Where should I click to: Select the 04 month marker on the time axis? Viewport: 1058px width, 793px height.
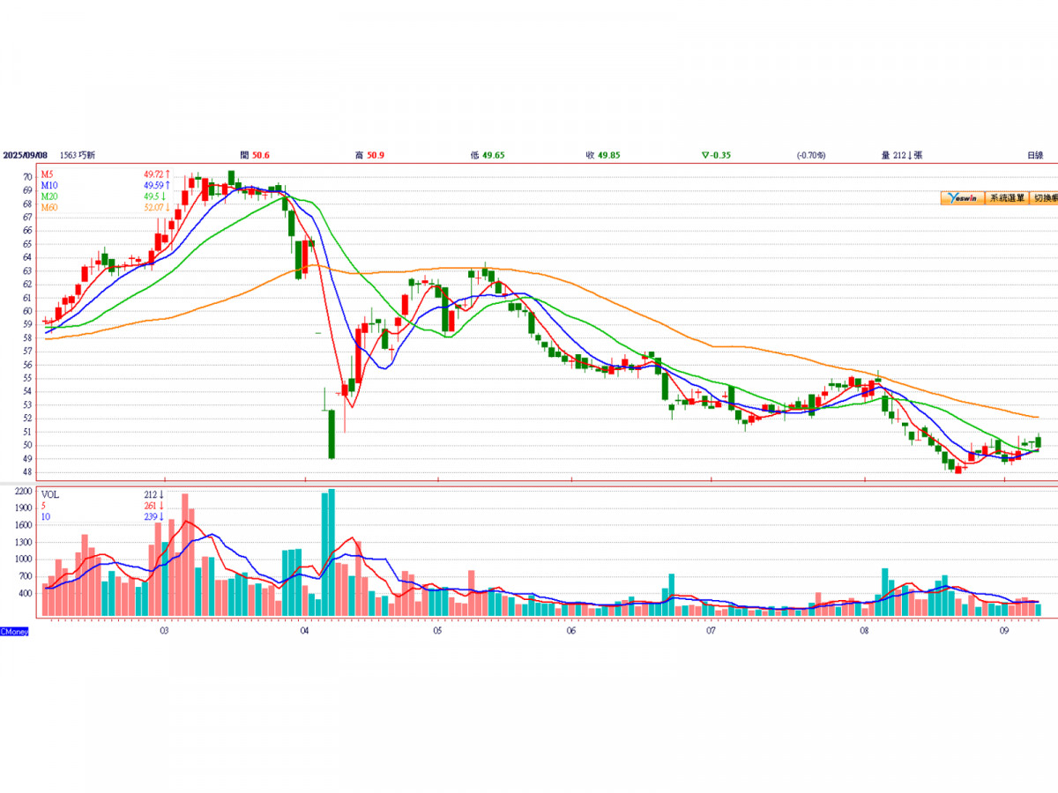coord(303,632)
